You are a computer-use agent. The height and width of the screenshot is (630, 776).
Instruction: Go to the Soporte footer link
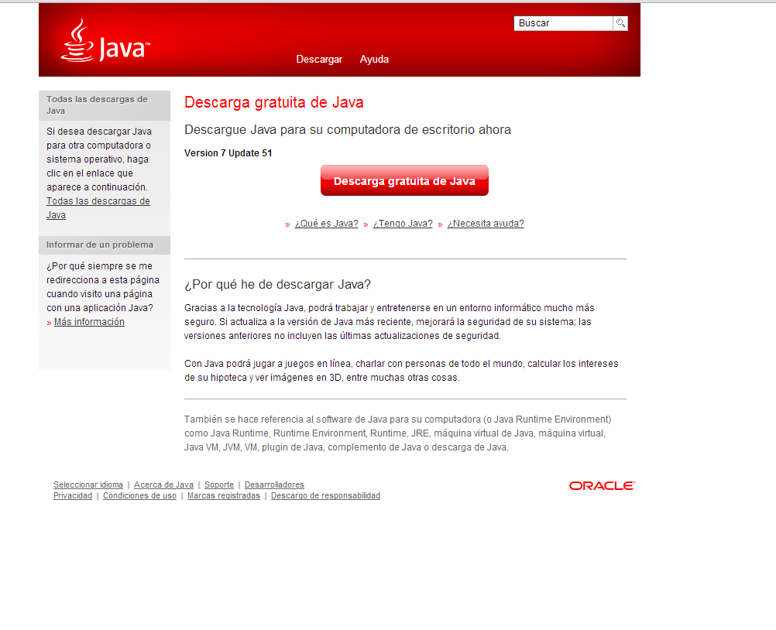tap(219, 485)
